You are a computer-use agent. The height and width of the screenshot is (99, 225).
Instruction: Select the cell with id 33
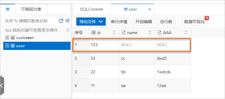(104, 58)
